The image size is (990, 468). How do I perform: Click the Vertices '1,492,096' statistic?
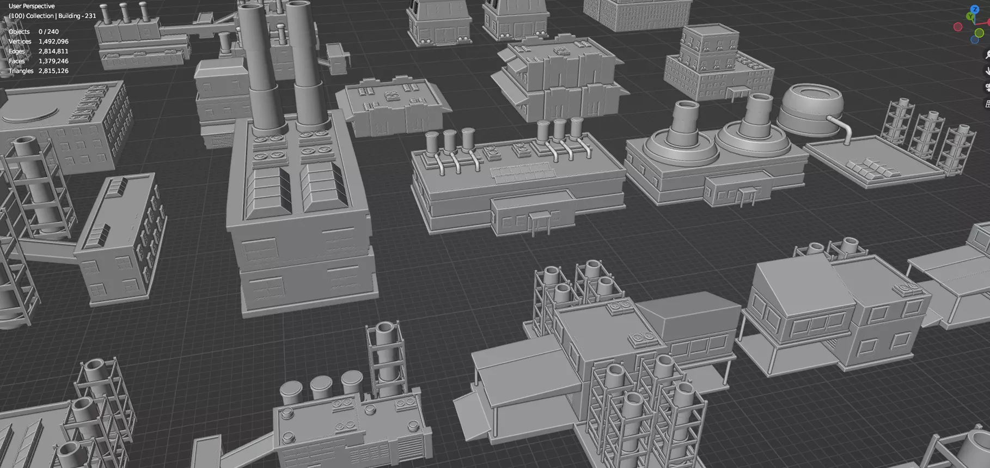click(x=53, y=41)
